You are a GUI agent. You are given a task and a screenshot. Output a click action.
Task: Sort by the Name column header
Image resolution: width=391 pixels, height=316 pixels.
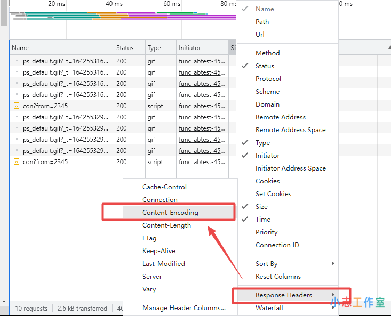coord(61,48)
